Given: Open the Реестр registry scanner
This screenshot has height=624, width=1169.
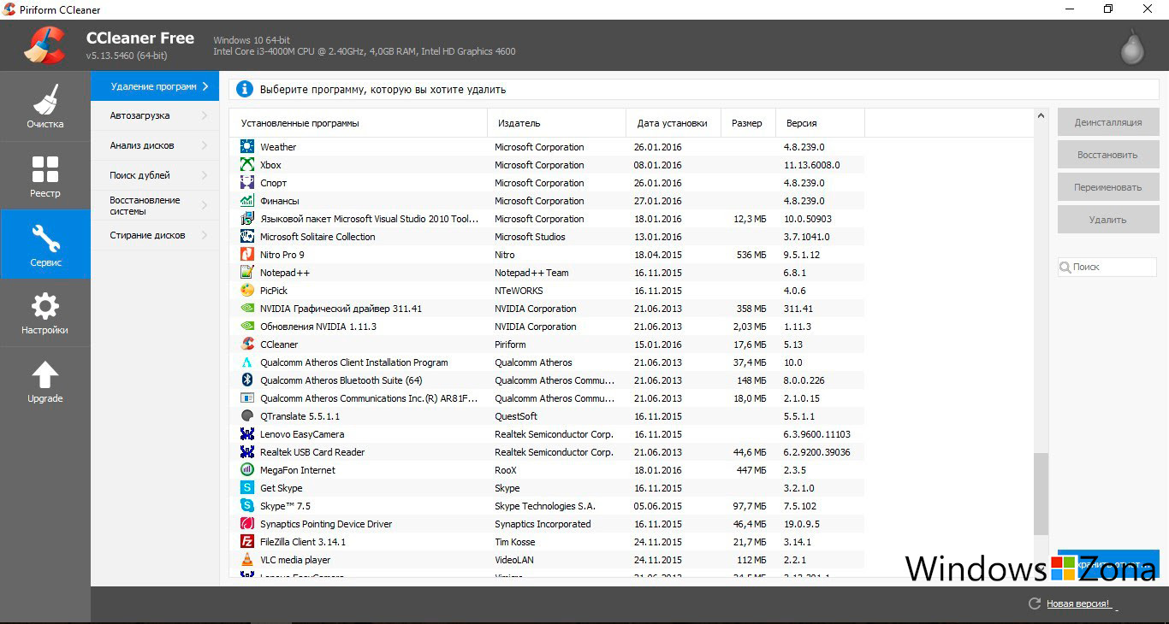Looking at the screenshot, I should [x=45, y=175].
